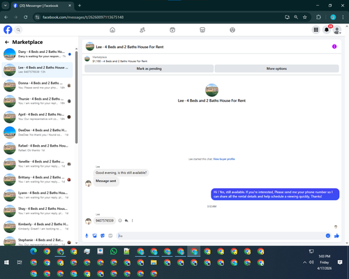Open Windows Start menu
This screenshot has height=279, width=349.
click(6, 262)
